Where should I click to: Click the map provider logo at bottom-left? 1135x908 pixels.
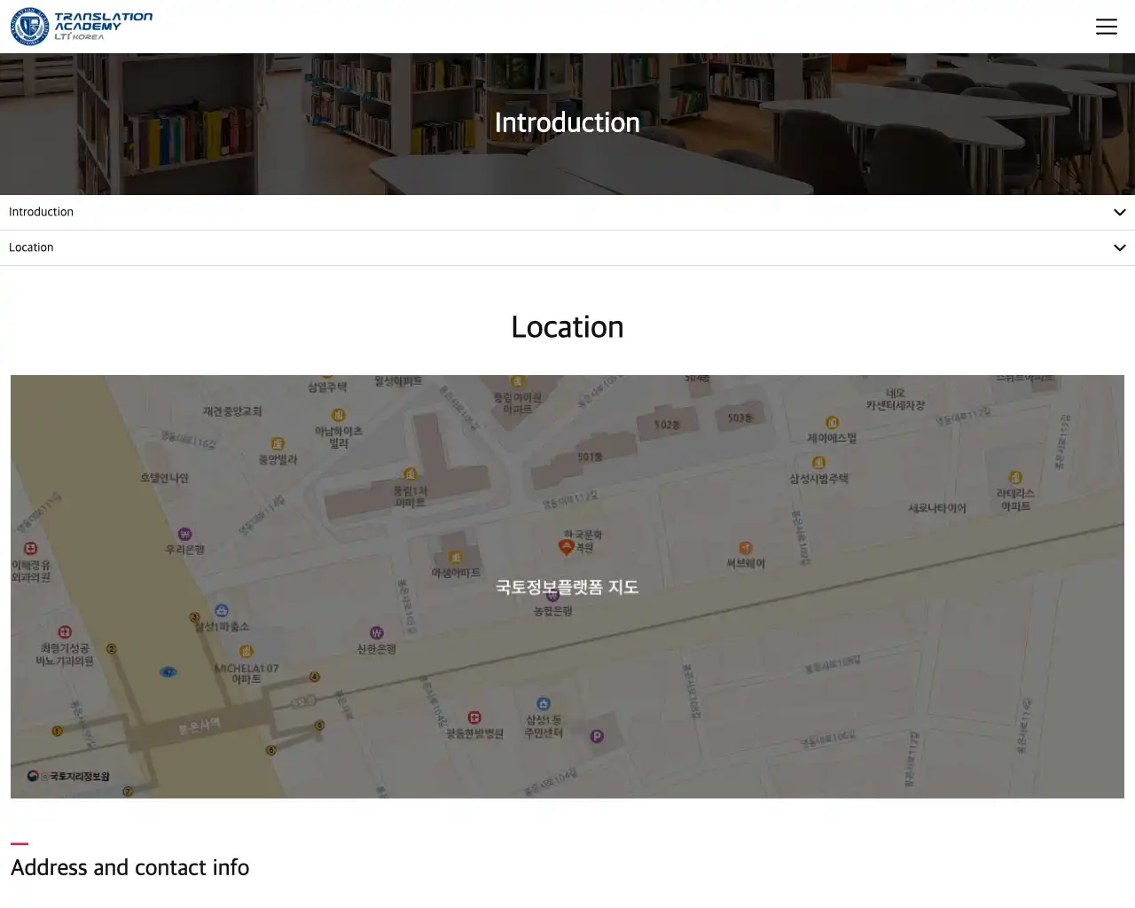click(x=69, y=776)
